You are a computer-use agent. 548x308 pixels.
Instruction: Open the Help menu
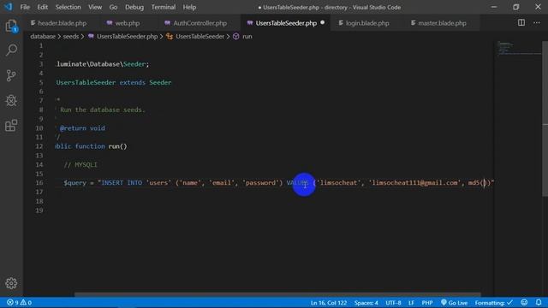189,7
